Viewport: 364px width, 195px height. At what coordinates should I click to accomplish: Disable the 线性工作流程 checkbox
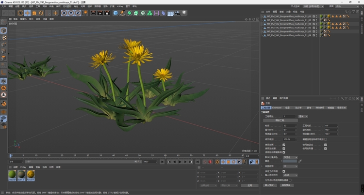[x=284, y=171]
